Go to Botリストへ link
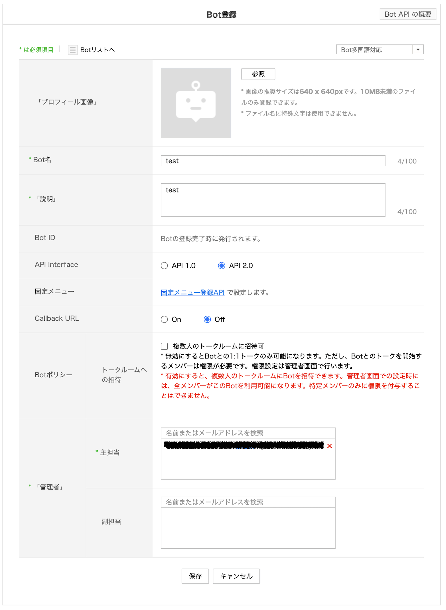446x610 pixels. pos(98,50)
